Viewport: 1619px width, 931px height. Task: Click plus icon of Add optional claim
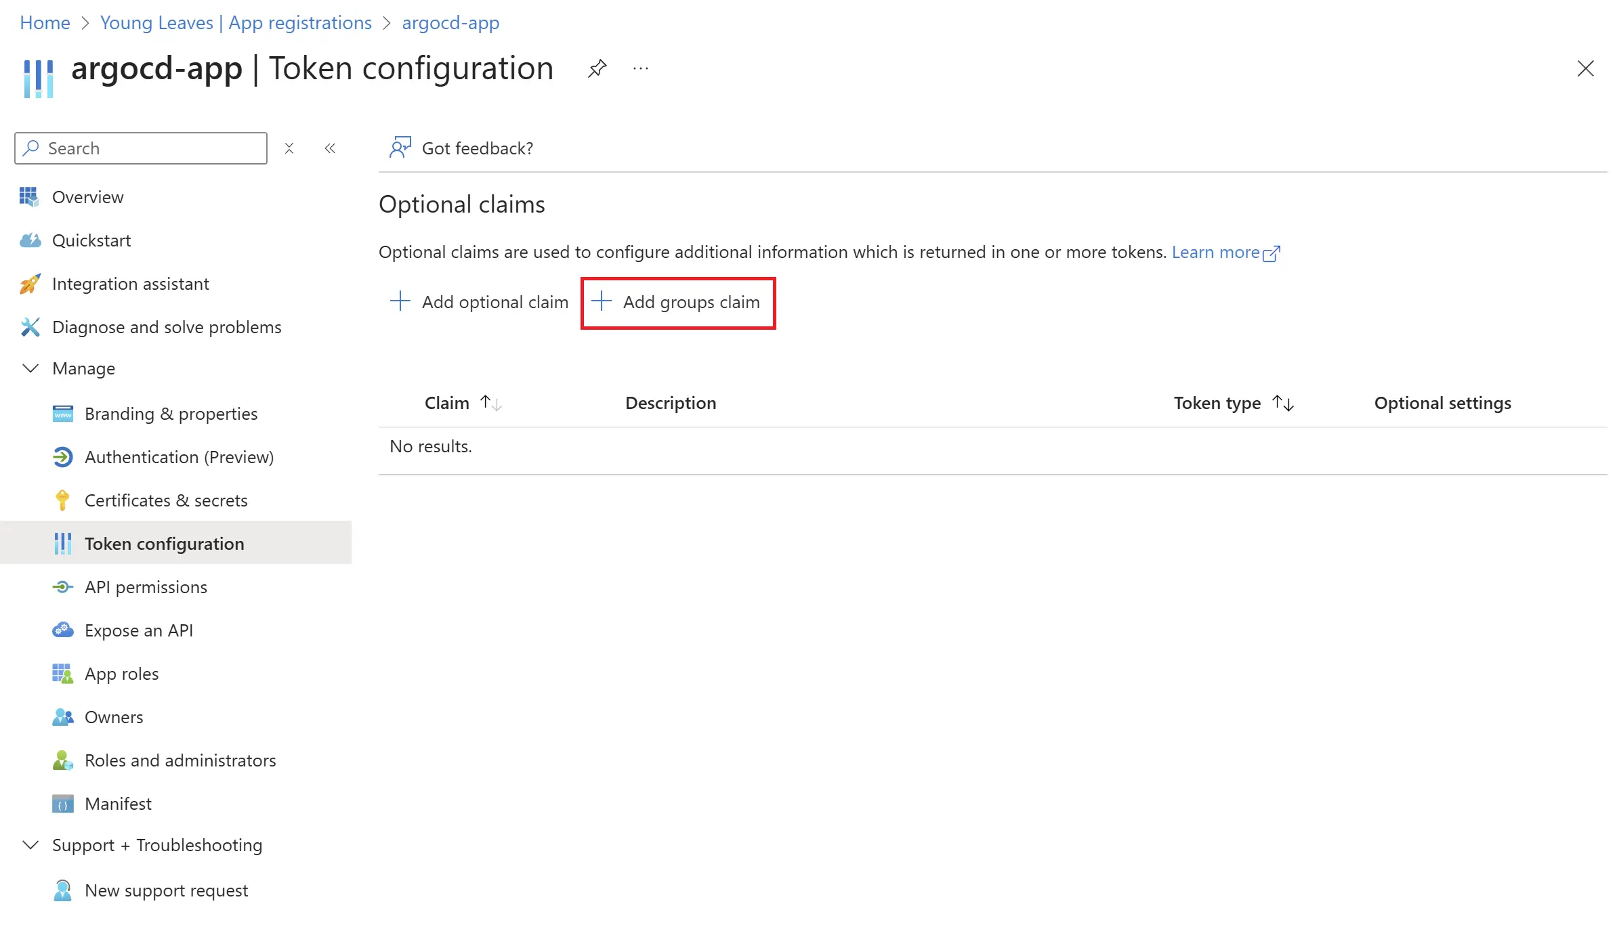[400, 301]
